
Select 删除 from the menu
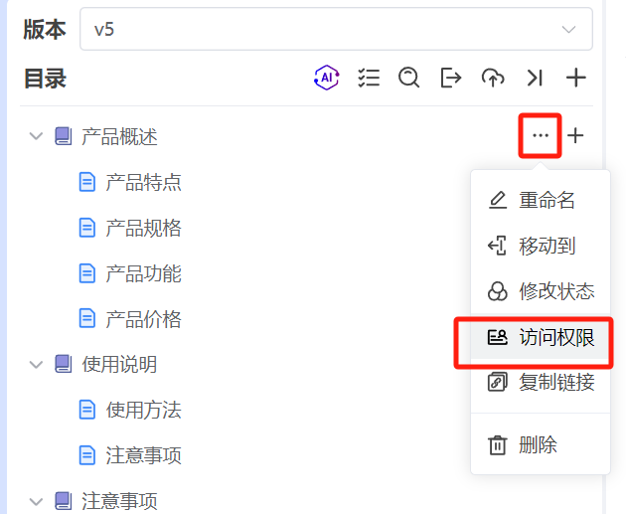pyautogui.click(x=541, y=444)
